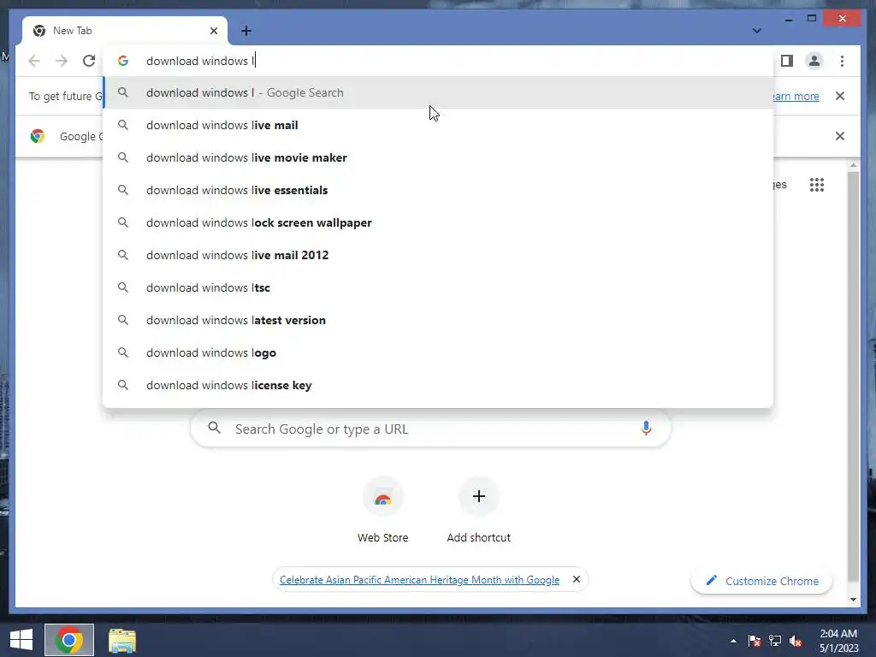Open Chrome's three-dot menu

842,61
